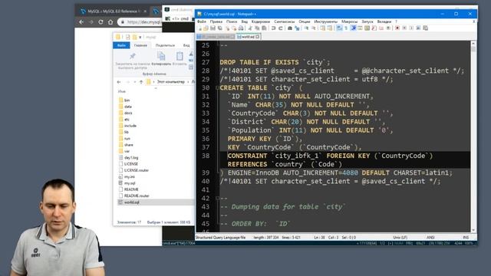Open the Главная ribbon tab in File Explorer
Screen dimensions: 491x276
coord(140,45)
